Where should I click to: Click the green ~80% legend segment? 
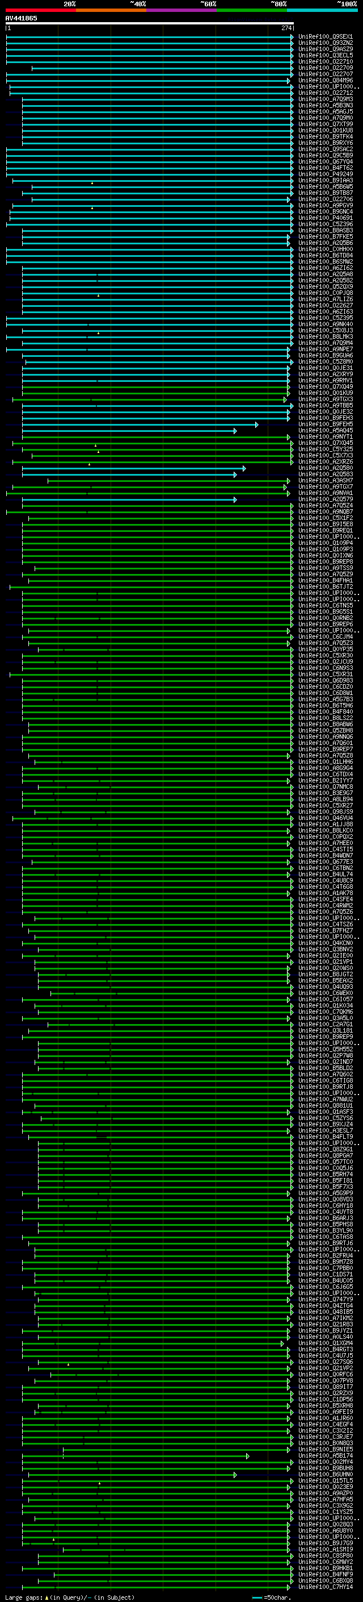[252, 10]
